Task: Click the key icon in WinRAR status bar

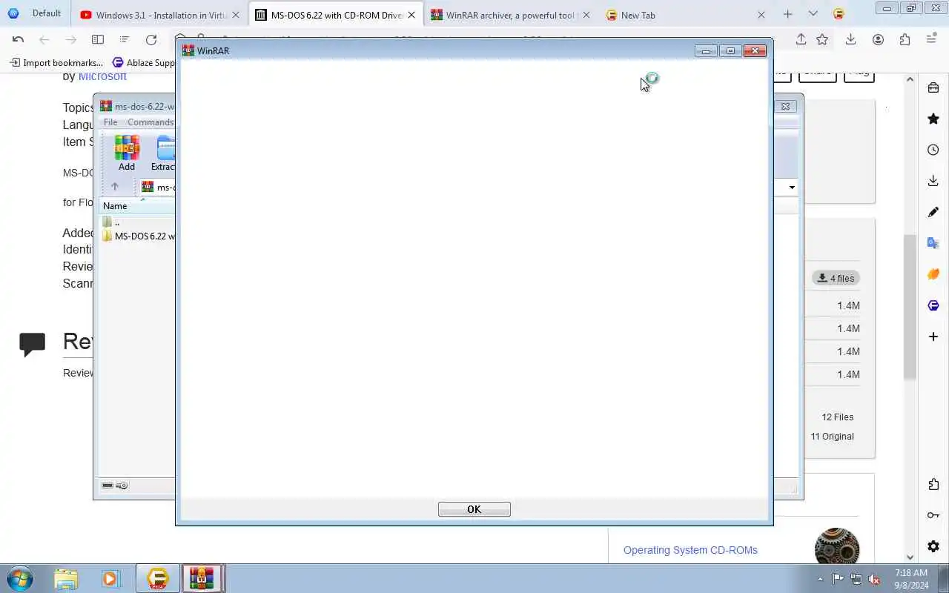Action: pos(122,486)
